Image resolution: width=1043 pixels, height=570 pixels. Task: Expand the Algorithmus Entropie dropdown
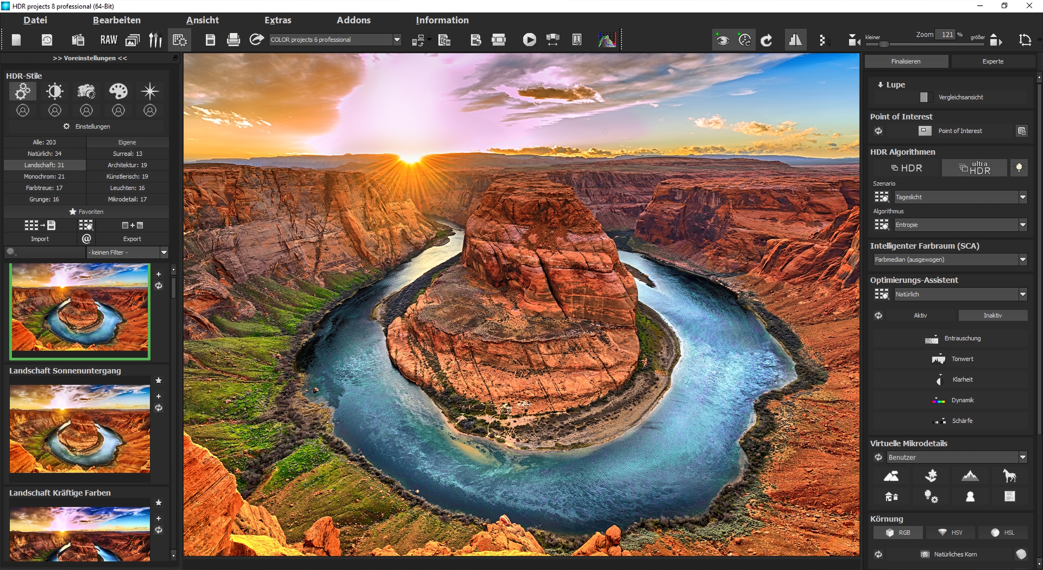1022,225
